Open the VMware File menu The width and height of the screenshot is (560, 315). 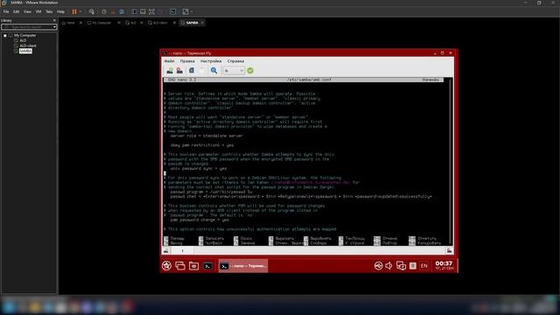click(x=6, y=11)
